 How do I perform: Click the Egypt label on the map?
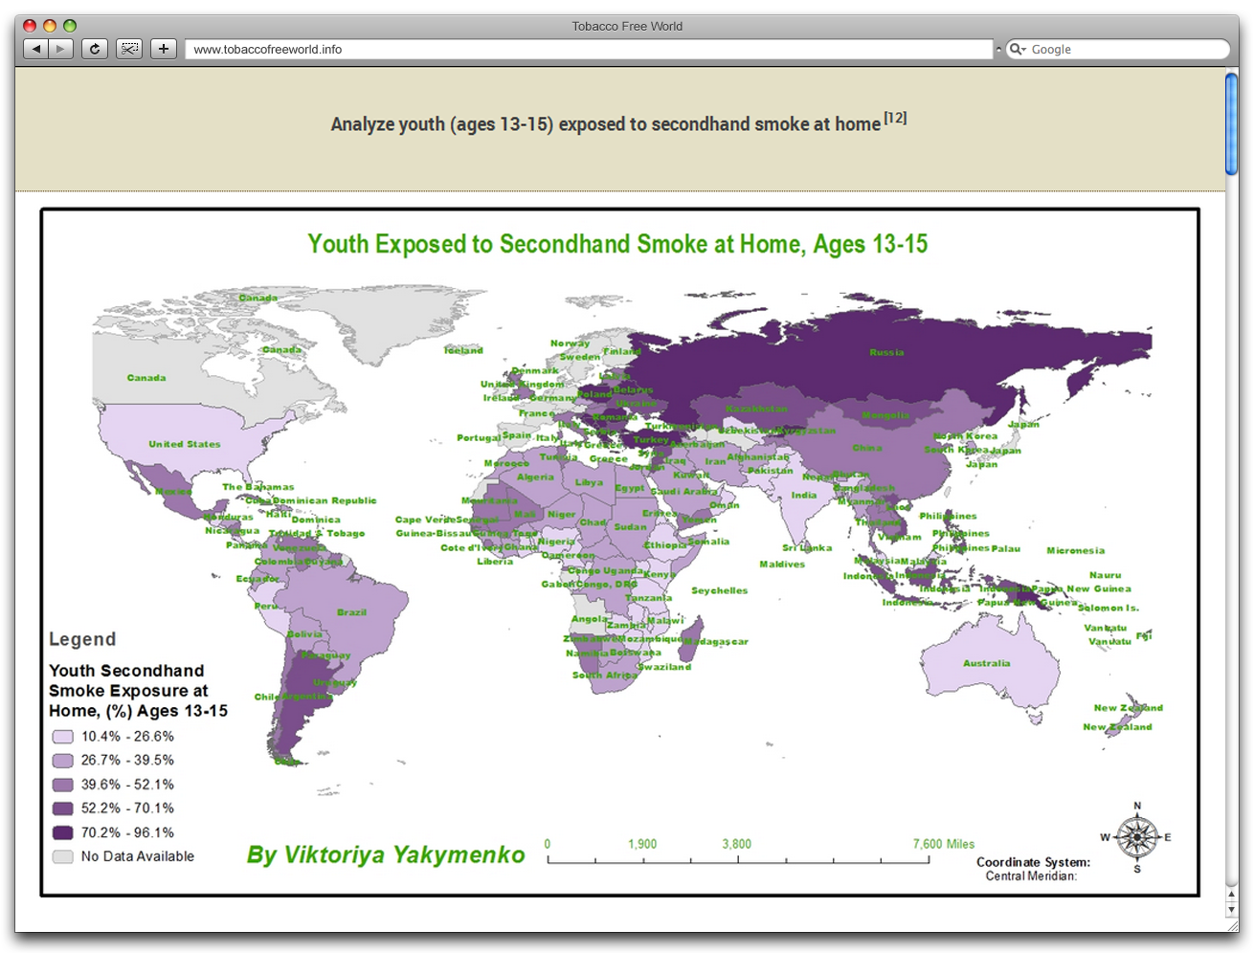click(630, 488)
